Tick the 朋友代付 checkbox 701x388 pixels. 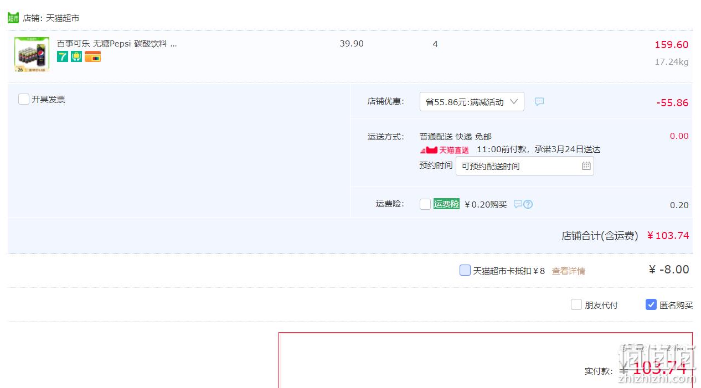[576, 304]
